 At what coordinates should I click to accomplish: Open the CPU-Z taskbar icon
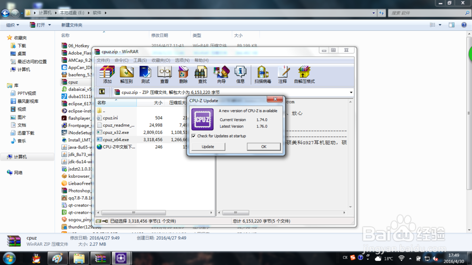tap(121, 258)
